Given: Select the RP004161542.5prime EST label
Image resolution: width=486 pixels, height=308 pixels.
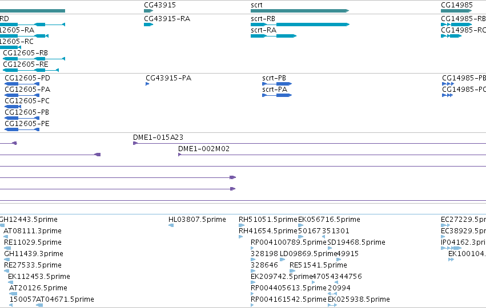Looking at the screenshot, I should (x=288, y=299).
